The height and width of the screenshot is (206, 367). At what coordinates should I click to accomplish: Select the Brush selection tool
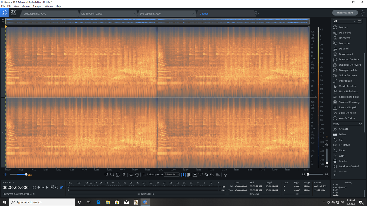click(x=206, y=175)
